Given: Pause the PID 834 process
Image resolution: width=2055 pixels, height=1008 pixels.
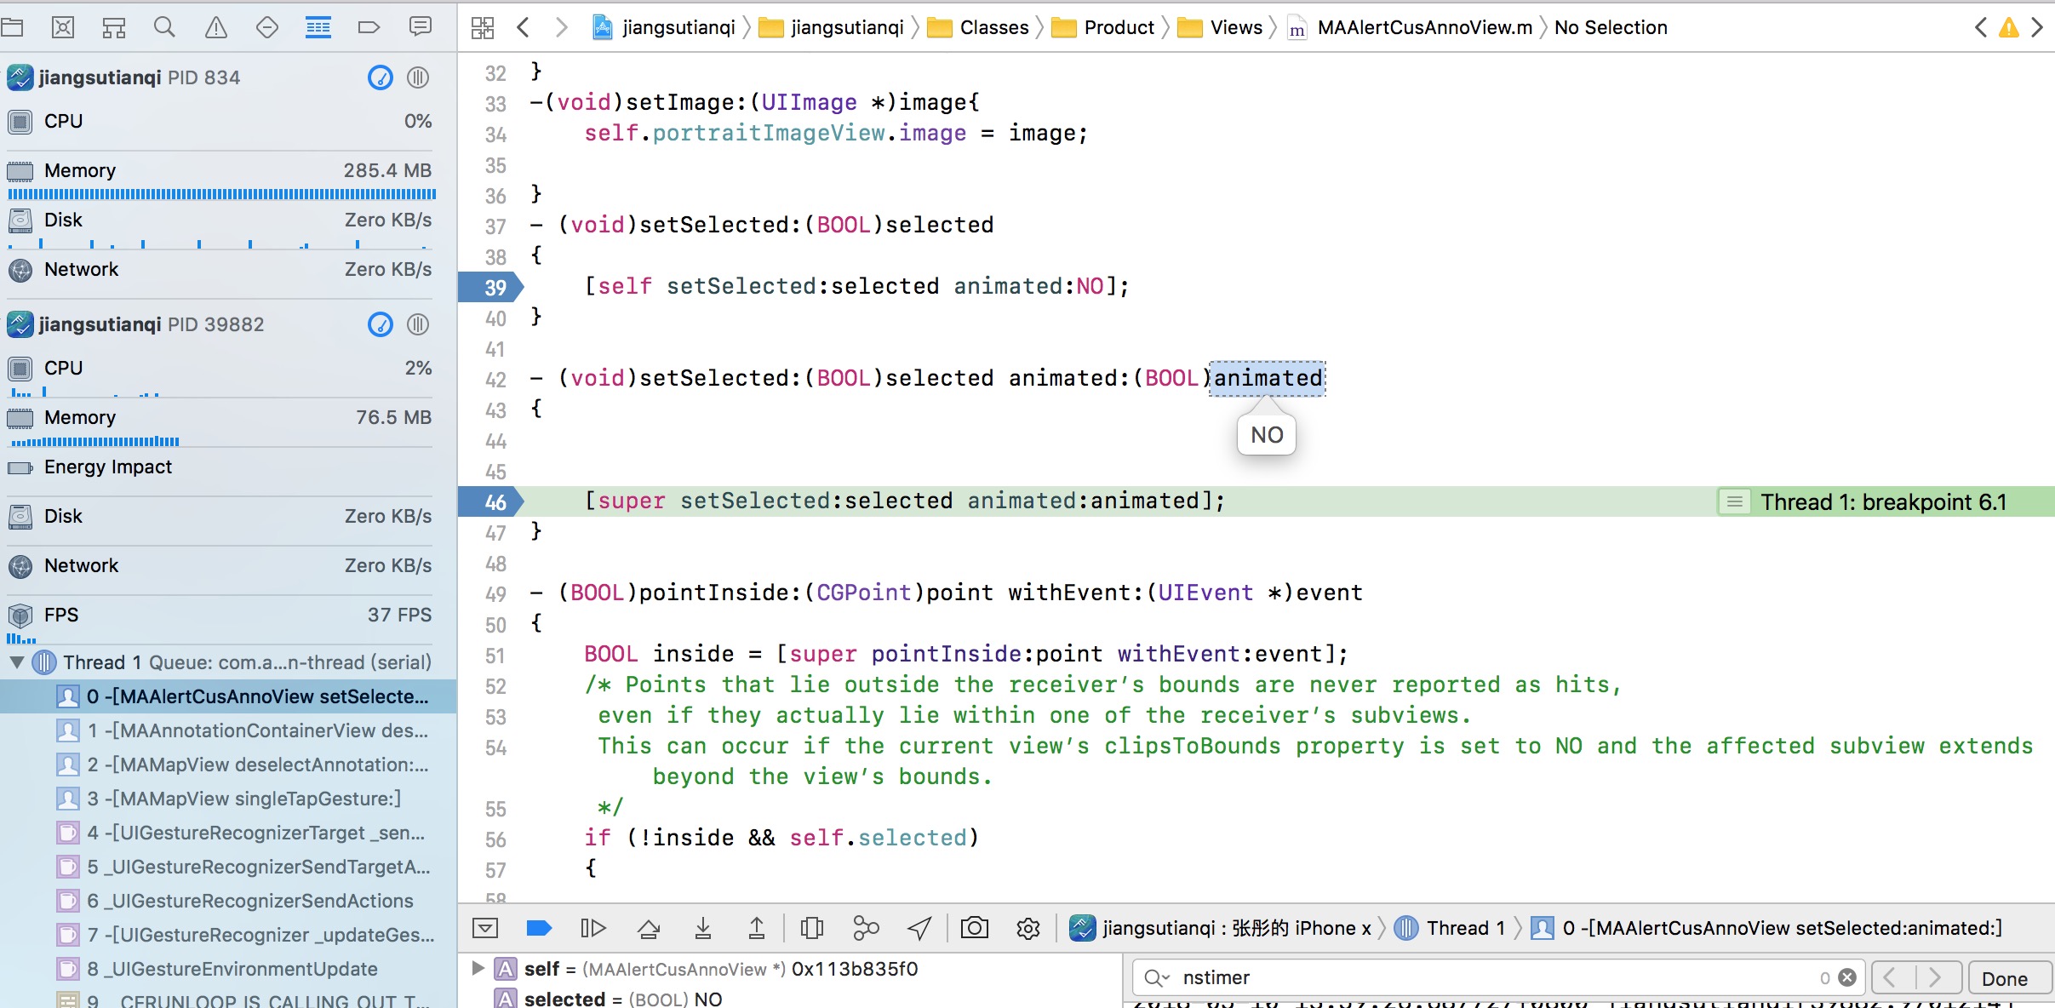Looking at the screenshot, I should (418, 77).
